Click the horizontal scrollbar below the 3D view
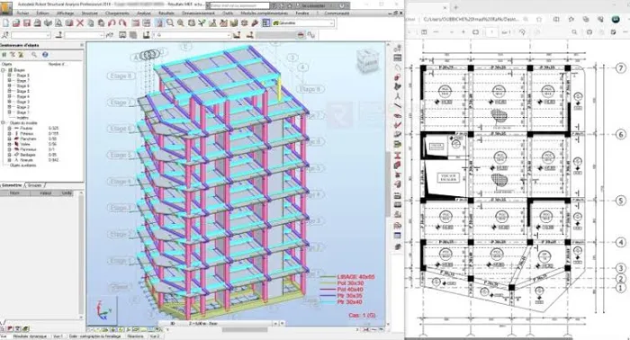Screen dimensions: 630x340 pyautogui.click(x=261, y=329)
